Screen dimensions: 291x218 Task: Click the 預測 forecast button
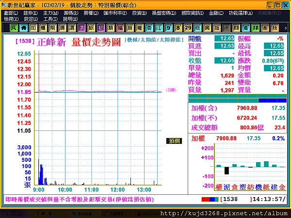click(174, 141)
